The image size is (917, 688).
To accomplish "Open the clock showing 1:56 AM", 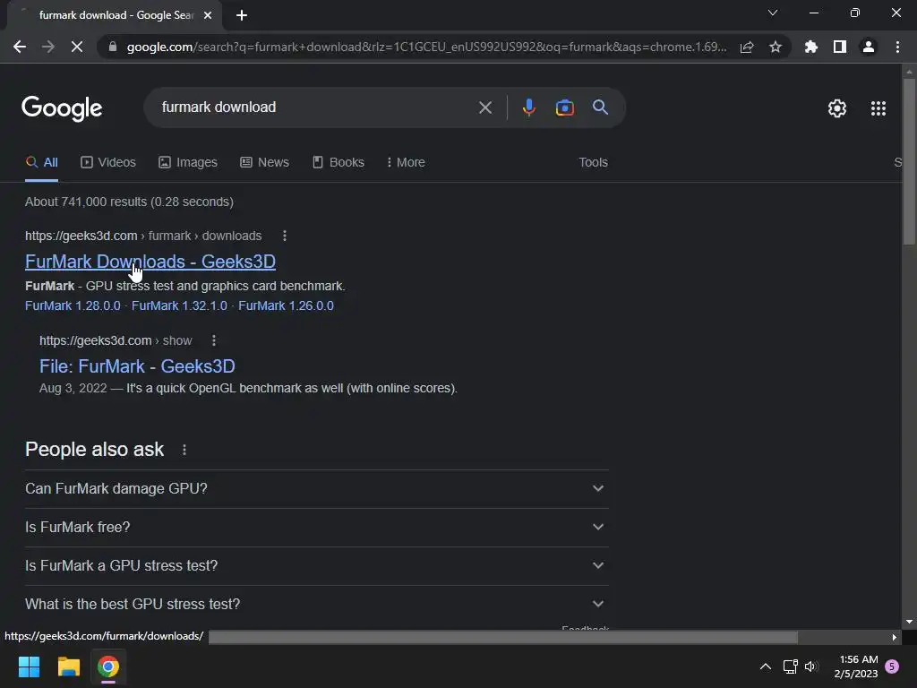I will 856,666.
